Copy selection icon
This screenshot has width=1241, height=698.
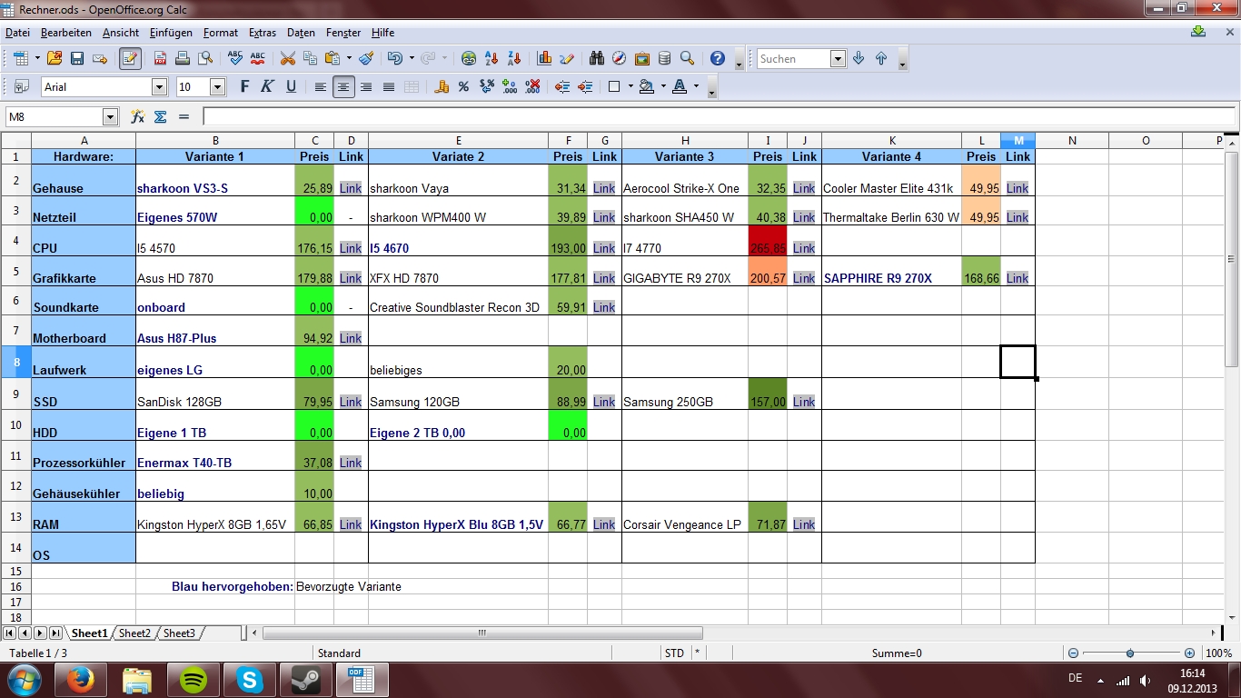pyautogui.click(x=311, y=58)
